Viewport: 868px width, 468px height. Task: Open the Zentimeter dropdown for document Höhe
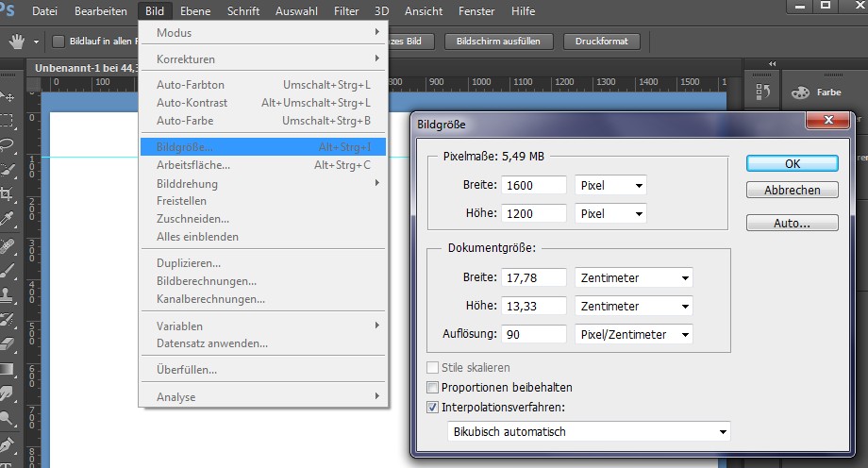(x=634, y=307)
